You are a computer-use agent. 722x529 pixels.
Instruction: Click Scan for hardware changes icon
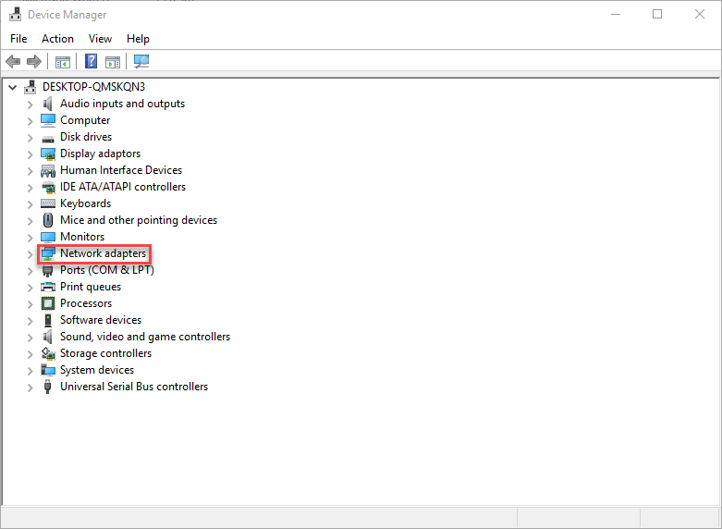(x=141, y=62)
